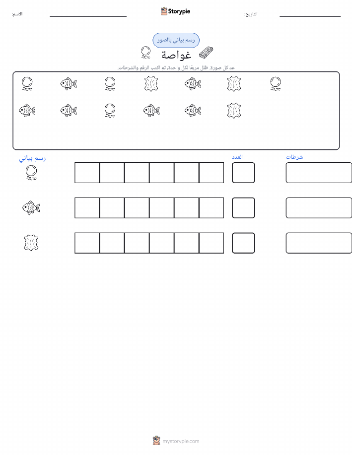
Task: Click the bubble icon labeling graph row
Action: coord(31,173)
